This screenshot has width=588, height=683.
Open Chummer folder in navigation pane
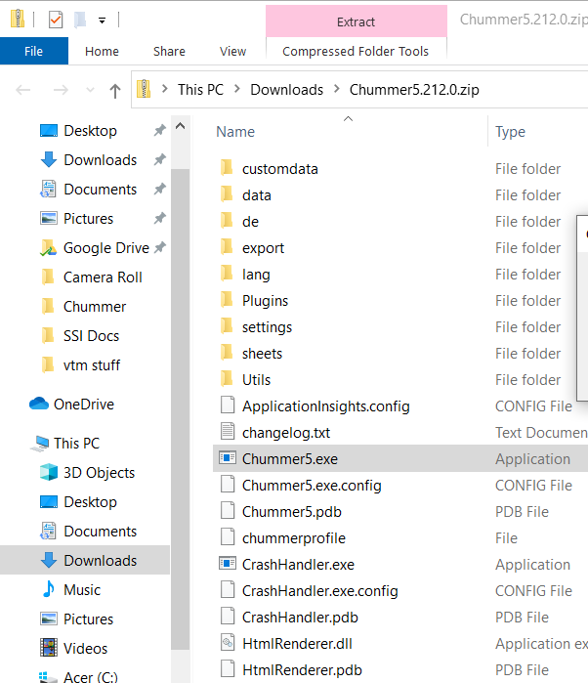pyautogui.click(x=95, y=306)
